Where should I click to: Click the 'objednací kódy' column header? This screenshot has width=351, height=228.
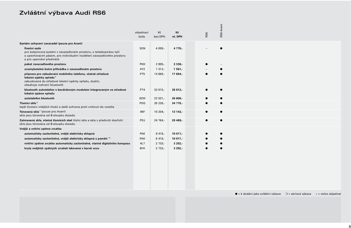click(142, 35)
